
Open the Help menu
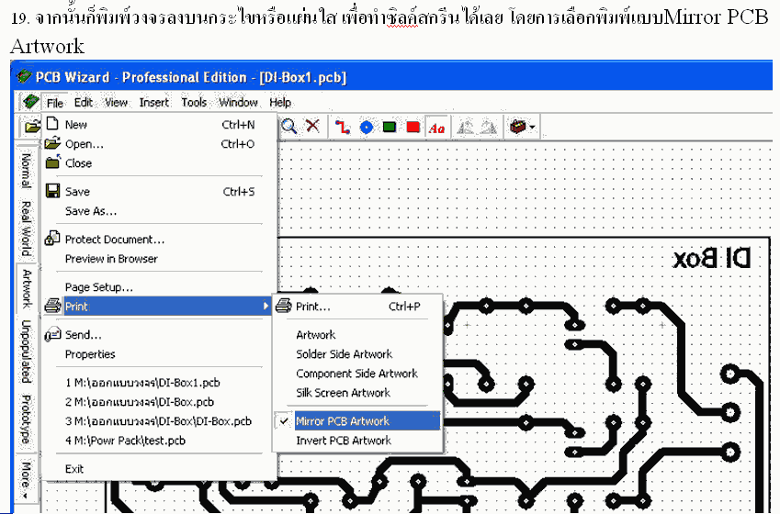(x=280, y=103)
